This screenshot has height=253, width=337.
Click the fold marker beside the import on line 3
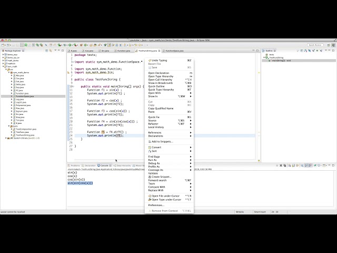coord(73,62)
